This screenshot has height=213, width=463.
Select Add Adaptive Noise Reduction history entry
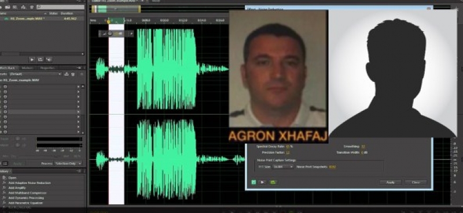[30, 182]
